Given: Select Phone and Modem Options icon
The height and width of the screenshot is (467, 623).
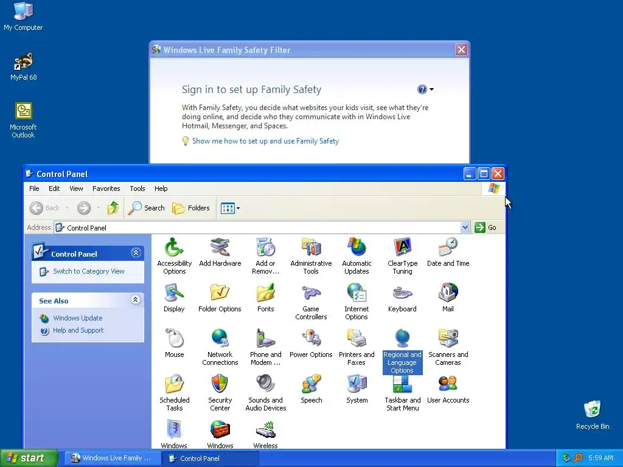Looking at the screenshot, I should (265, 347).
